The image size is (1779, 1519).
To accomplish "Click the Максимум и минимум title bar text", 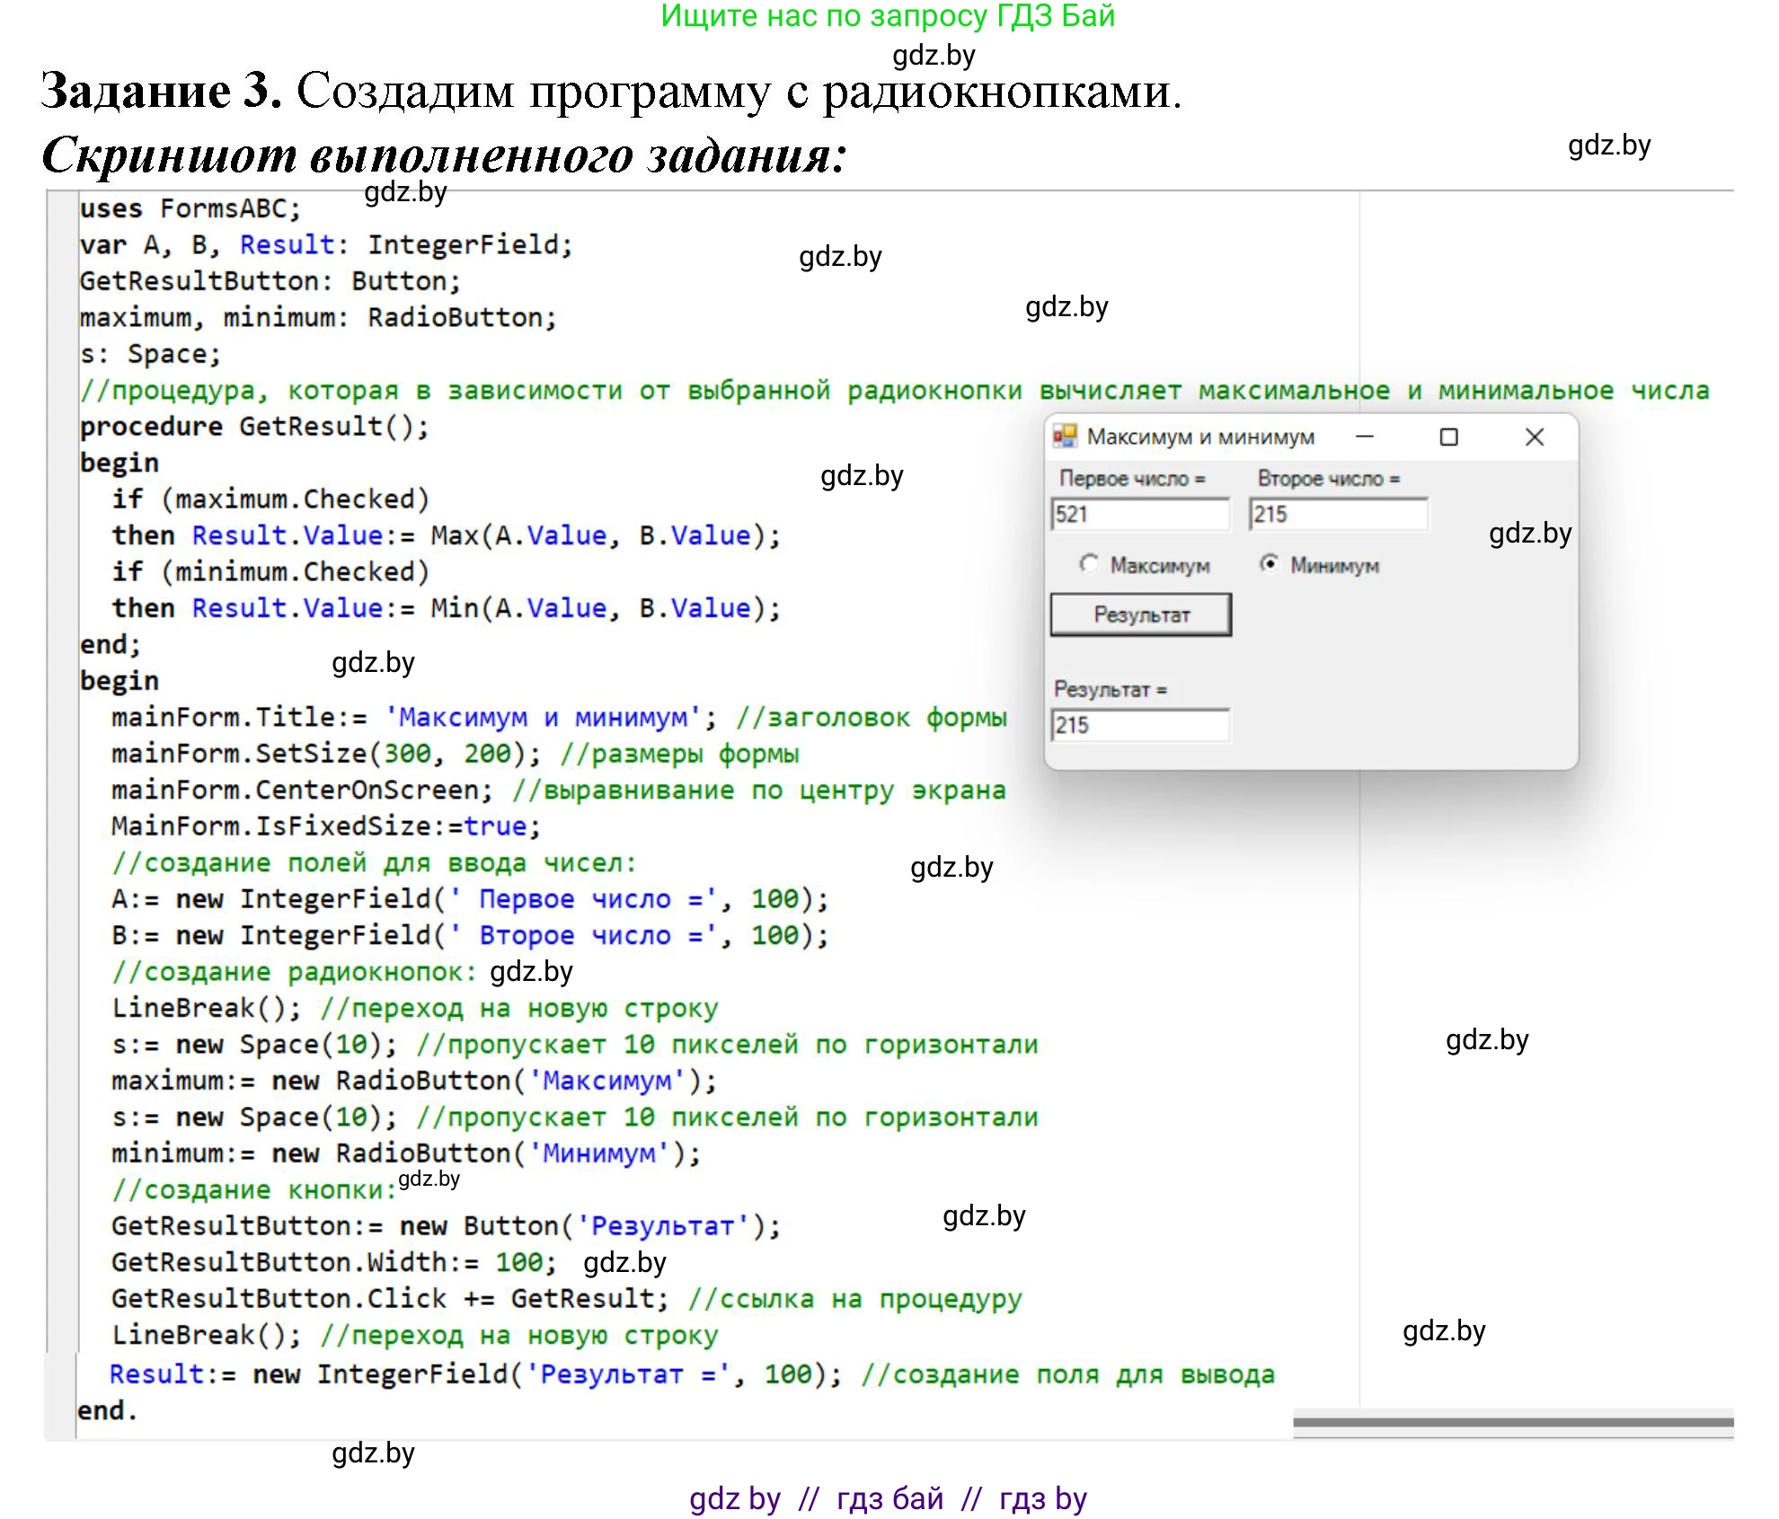I will pyautogui.click(x=1200, y=437).
